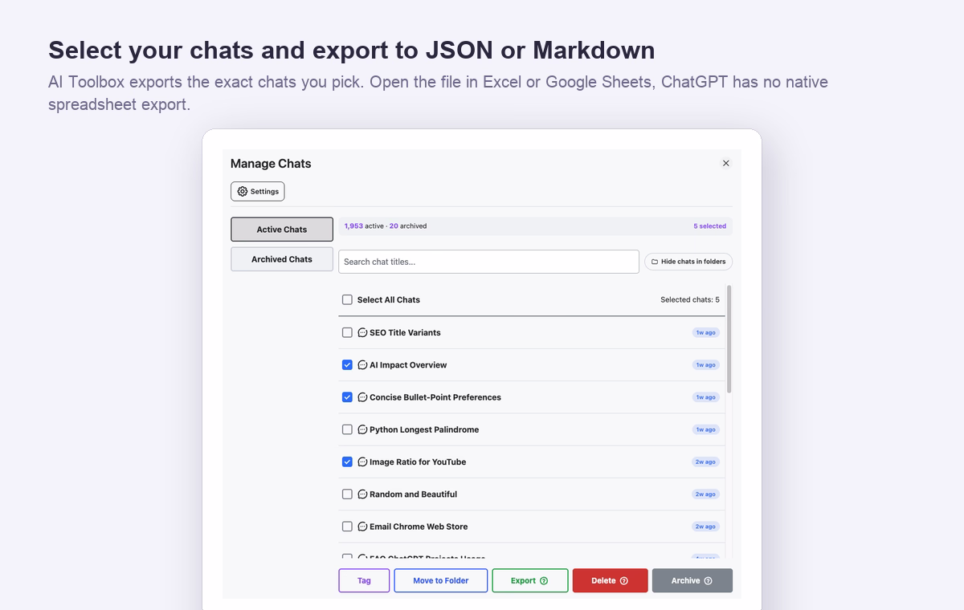Click the Image Ratio for YouTube title

[418, 462]
